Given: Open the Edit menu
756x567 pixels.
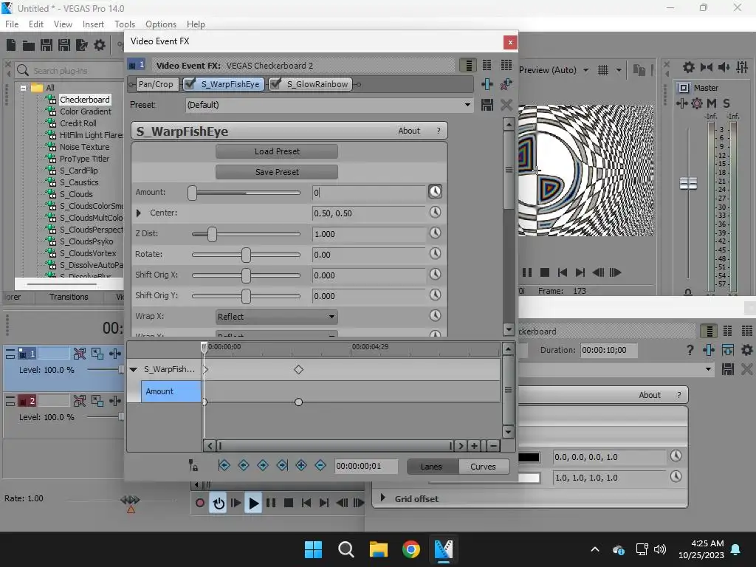Looking at the screenshot, I should pos(35,24).
